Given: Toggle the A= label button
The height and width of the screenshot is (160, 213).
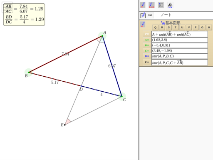Looking at the screenshot, I should pyautogui.click(x=147, y=40).
